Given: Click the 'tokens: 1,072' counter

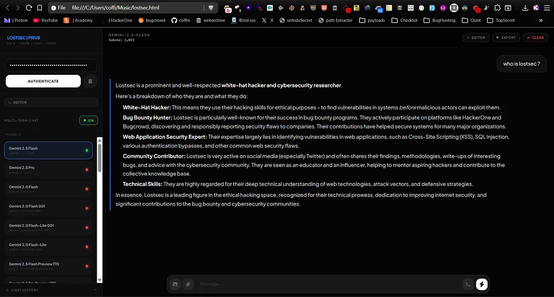Looking at the screenshot, I should 121,40.
